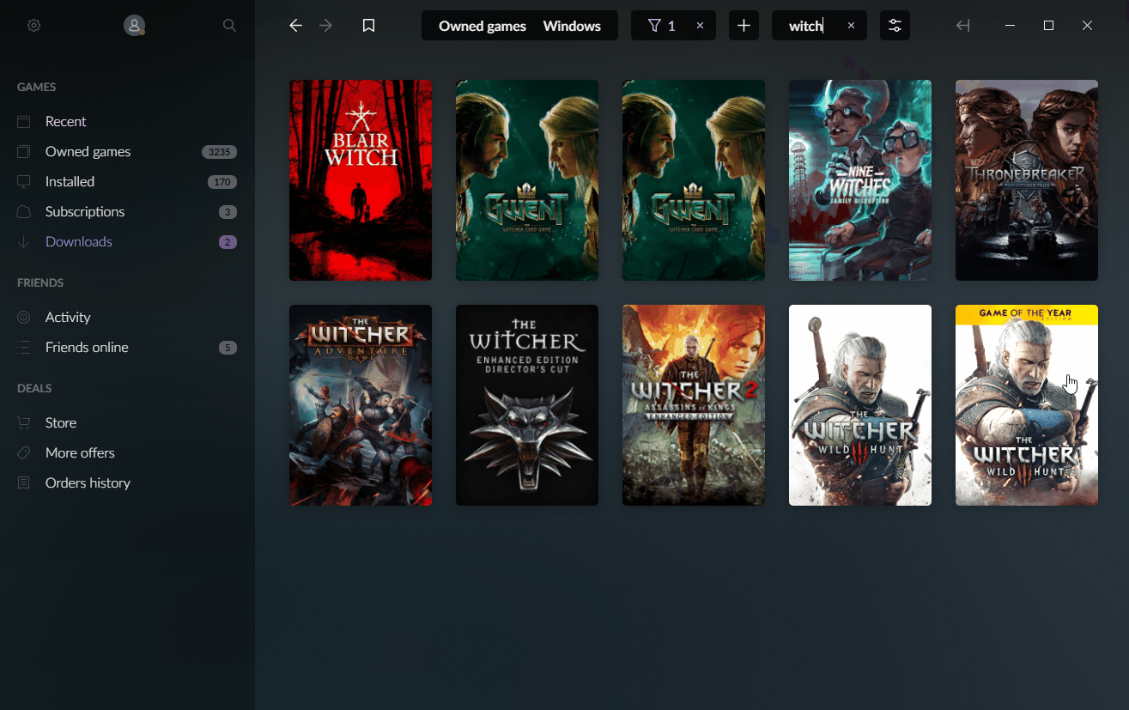Open the view options sliders icon
Screen dimensions: 1129x710
895,26
